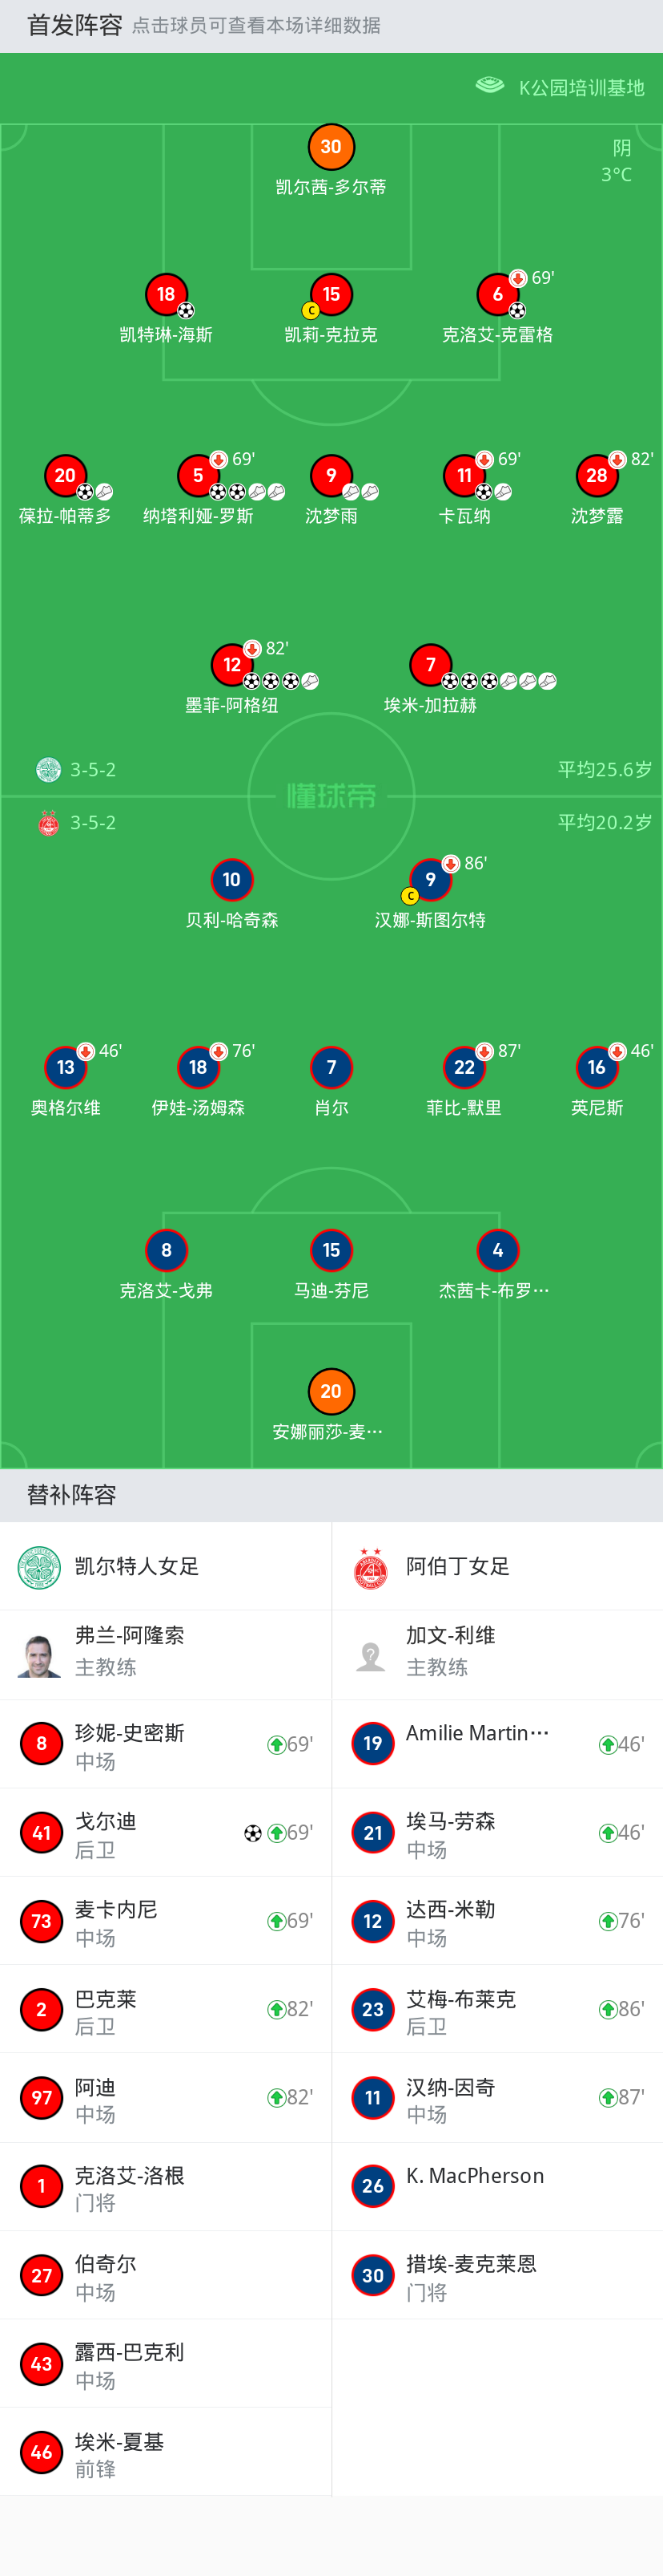The width and height of the screenshot is (663, 2576).
Task: Tap goalkeeper 凯尔茜-多尔蒂's number 30 jersey
Action: (331, 147)
